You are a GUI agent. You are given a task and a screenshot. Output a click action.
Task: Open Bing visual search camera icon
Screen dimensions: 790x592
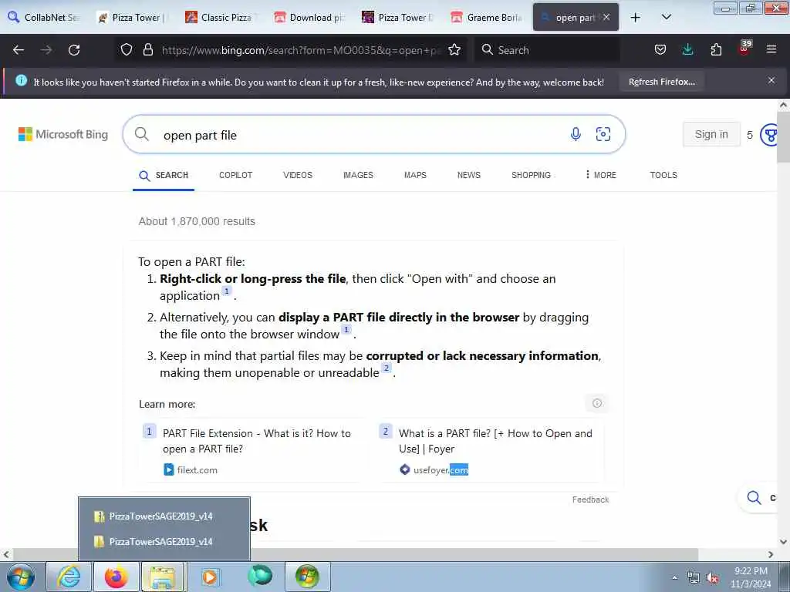point(603,134)
